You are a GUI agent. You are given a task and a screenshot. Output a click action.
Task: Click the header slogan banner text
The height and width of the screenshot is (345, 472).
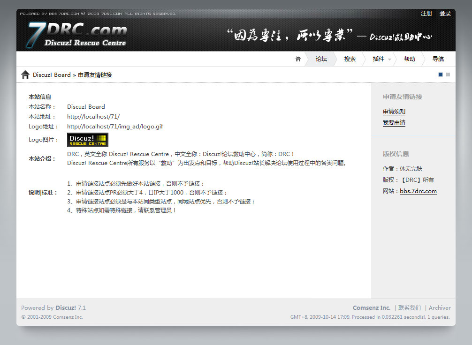(329, 36)
